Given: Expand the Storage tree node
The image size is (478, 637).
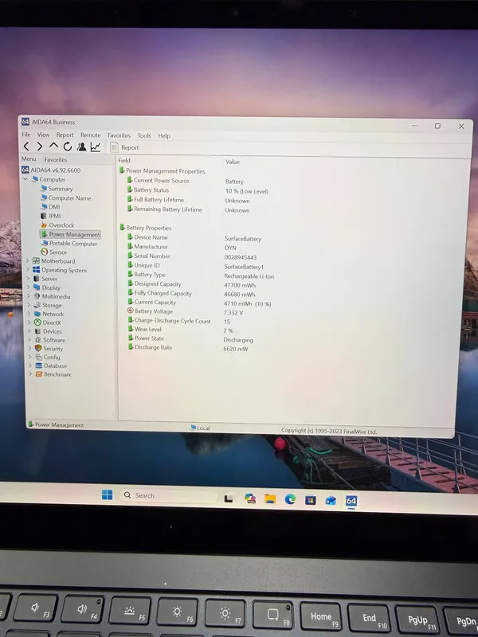Looking at the screenshot, I should pos(29,305).
